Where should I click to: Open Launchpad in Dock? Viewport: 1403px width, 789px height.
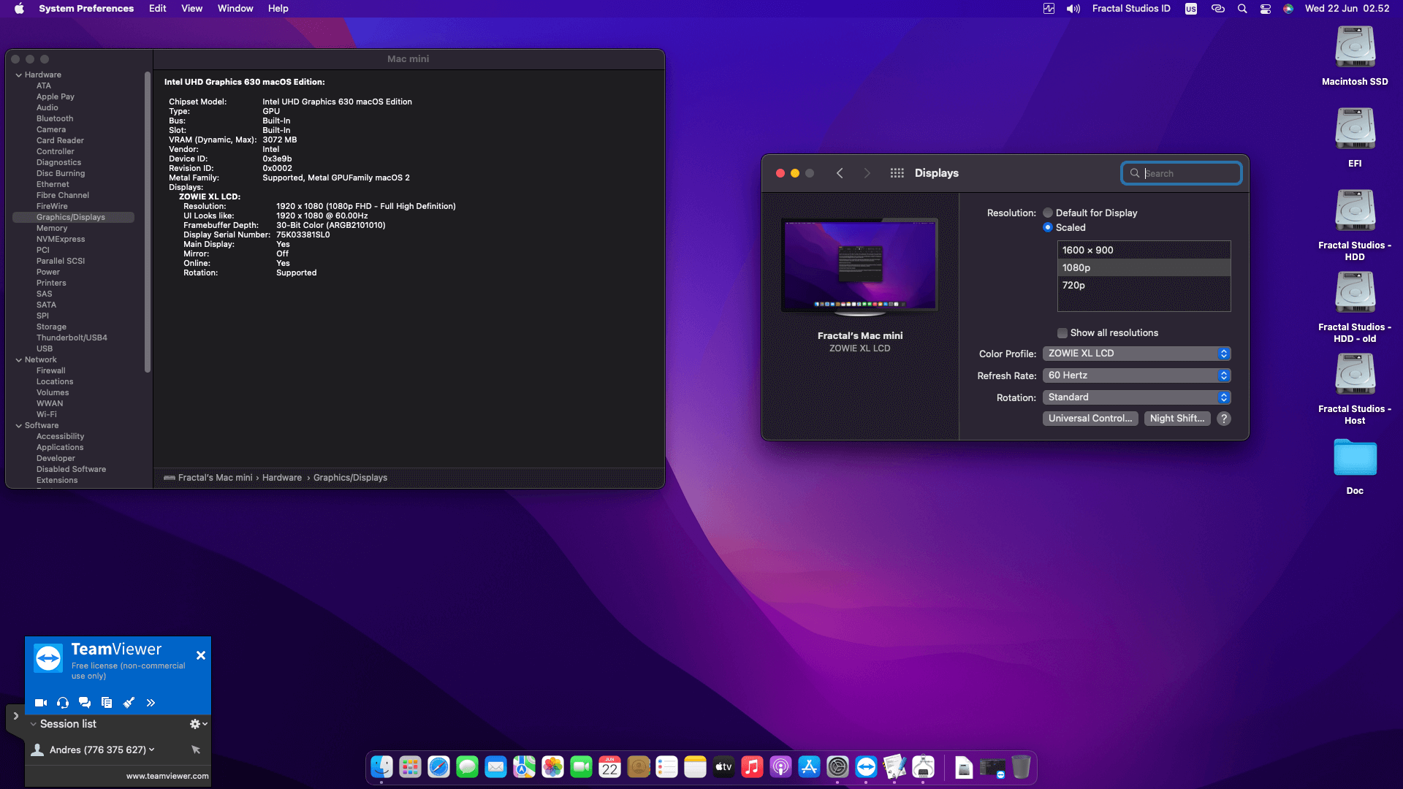(410, 766)
